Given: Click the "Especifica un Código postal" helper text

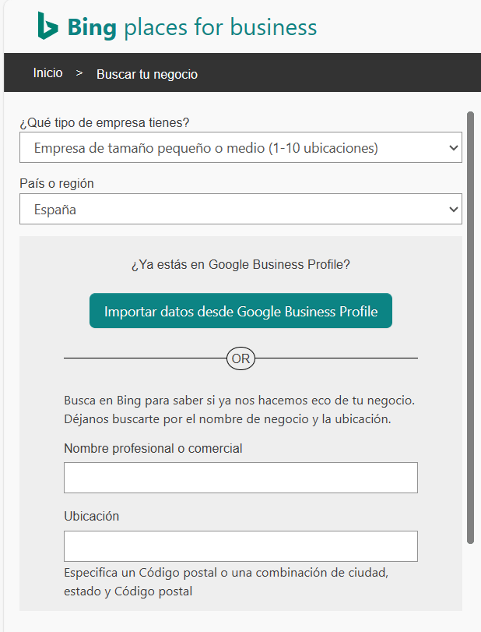Looking at the screenshot, I should 226,581.
